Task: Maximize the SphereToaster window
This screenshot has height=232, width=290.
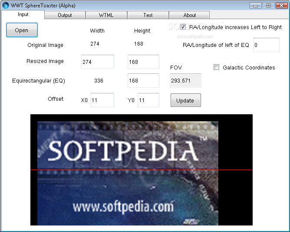Action: (x=268, y=6)
